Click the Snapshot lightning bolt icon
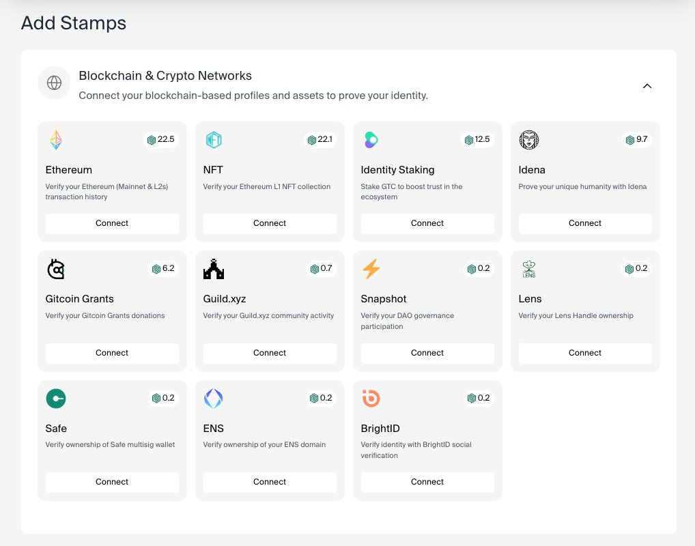The height and width of the screenshot is (546, 695). (371, 269)
